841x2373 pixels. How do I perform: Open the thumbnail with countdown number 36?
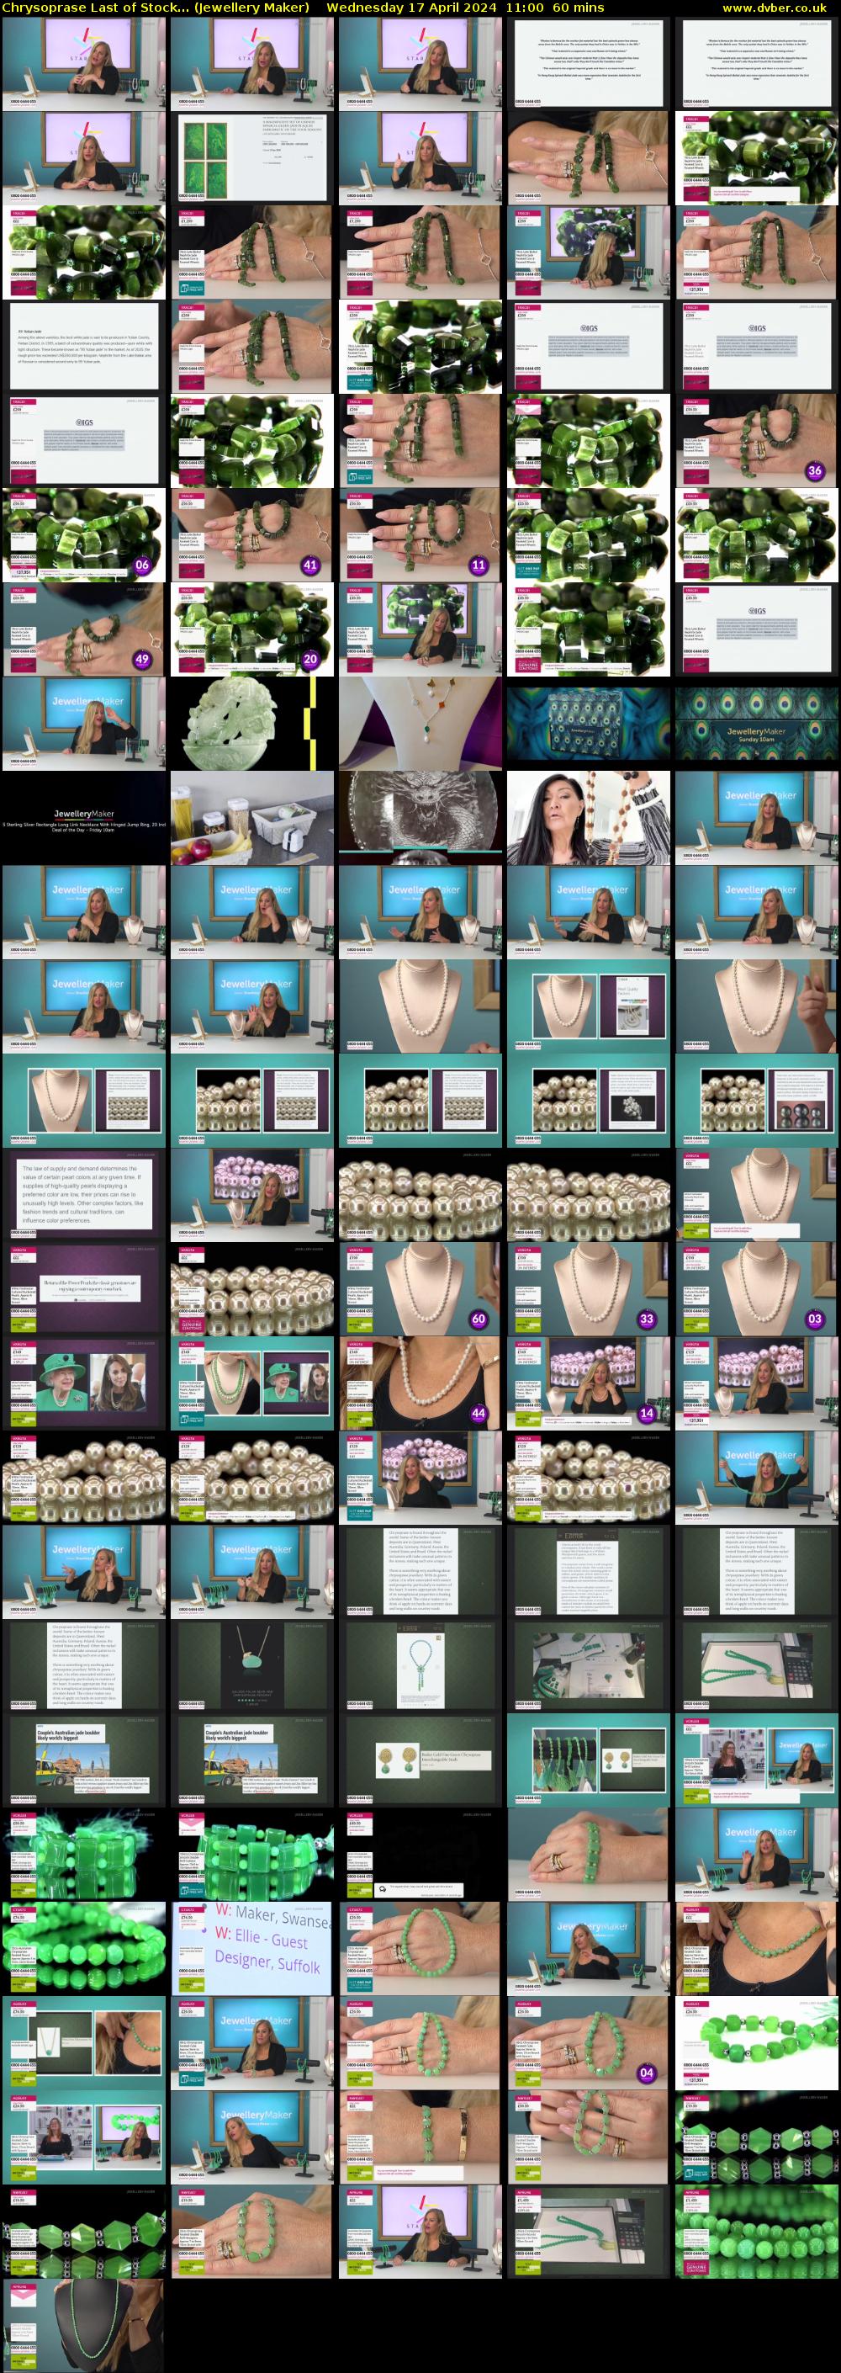tap(756, 440)
